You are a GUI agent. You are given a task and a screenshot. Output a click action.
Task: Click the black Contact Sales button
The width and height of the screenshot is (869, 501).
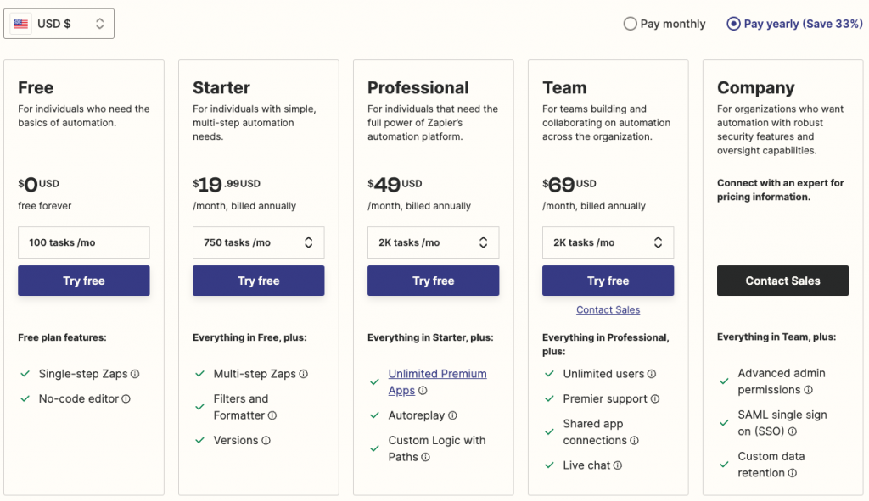click(x=782, y=281)
